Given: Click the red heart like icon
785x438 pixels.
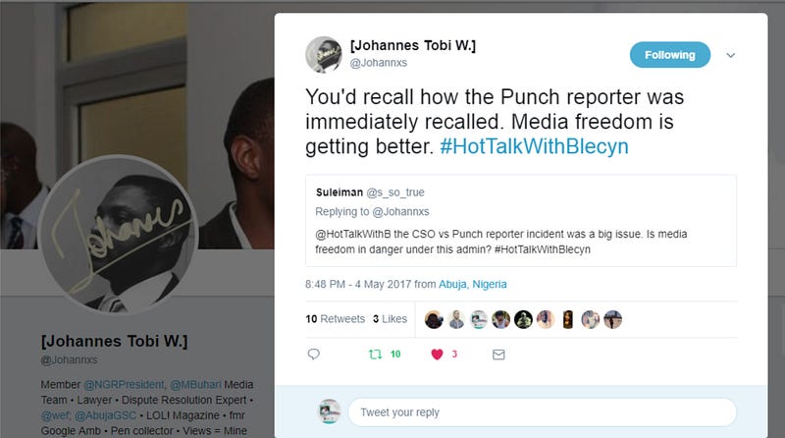Looking at the screenshot, I should point(437,355).
